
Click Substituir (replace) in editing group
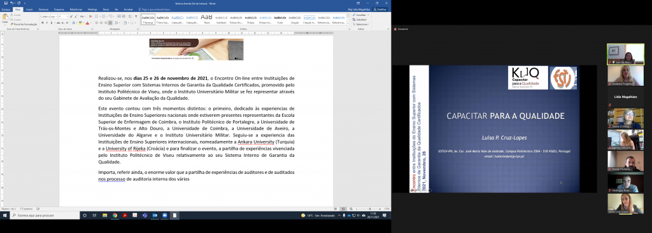tap(360, 20)
